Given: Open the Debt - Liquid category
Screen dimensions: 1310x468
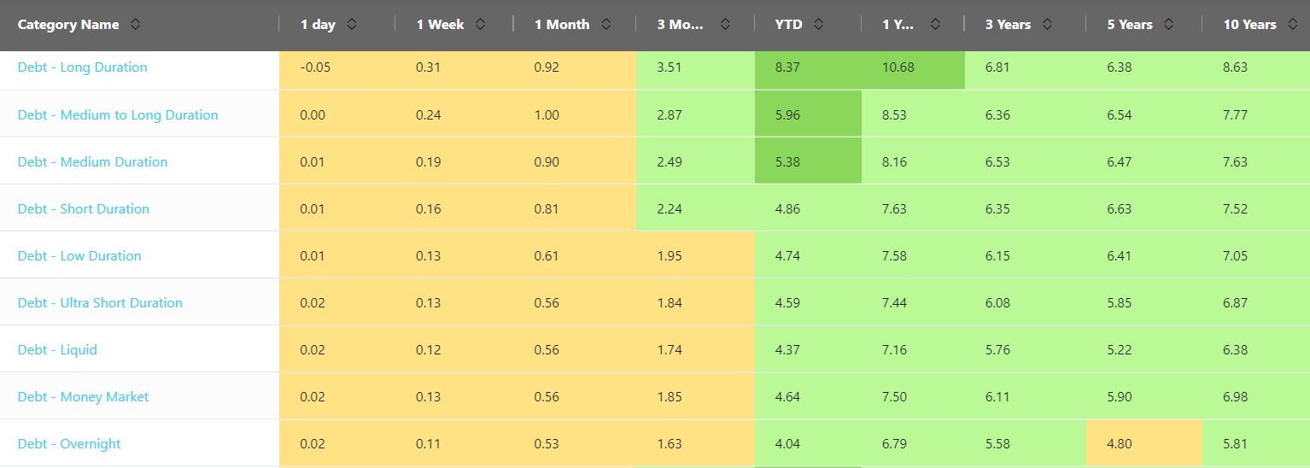Looking at the screenshot, I should 57,350.
